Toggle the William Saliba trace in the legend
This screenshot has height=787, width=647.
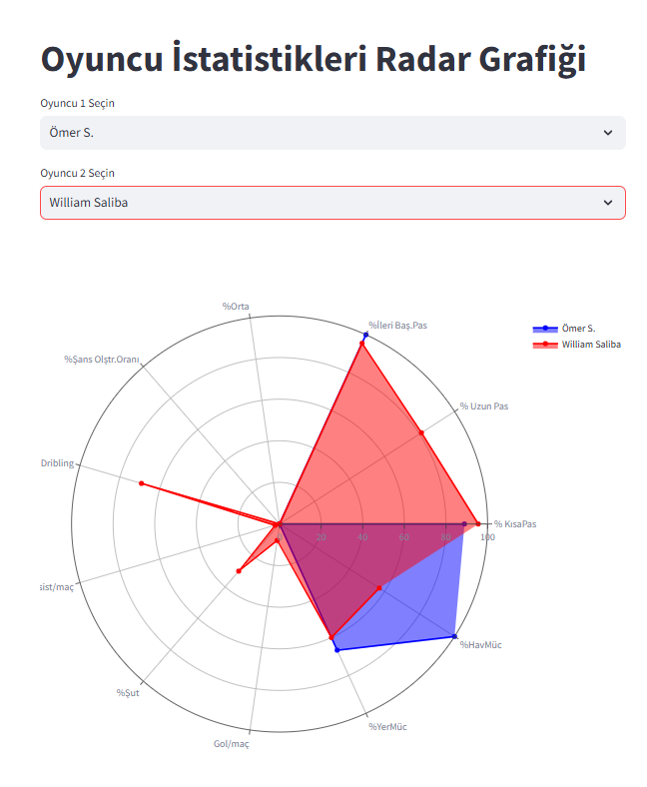pyautogui.click(x=591, y=344)
